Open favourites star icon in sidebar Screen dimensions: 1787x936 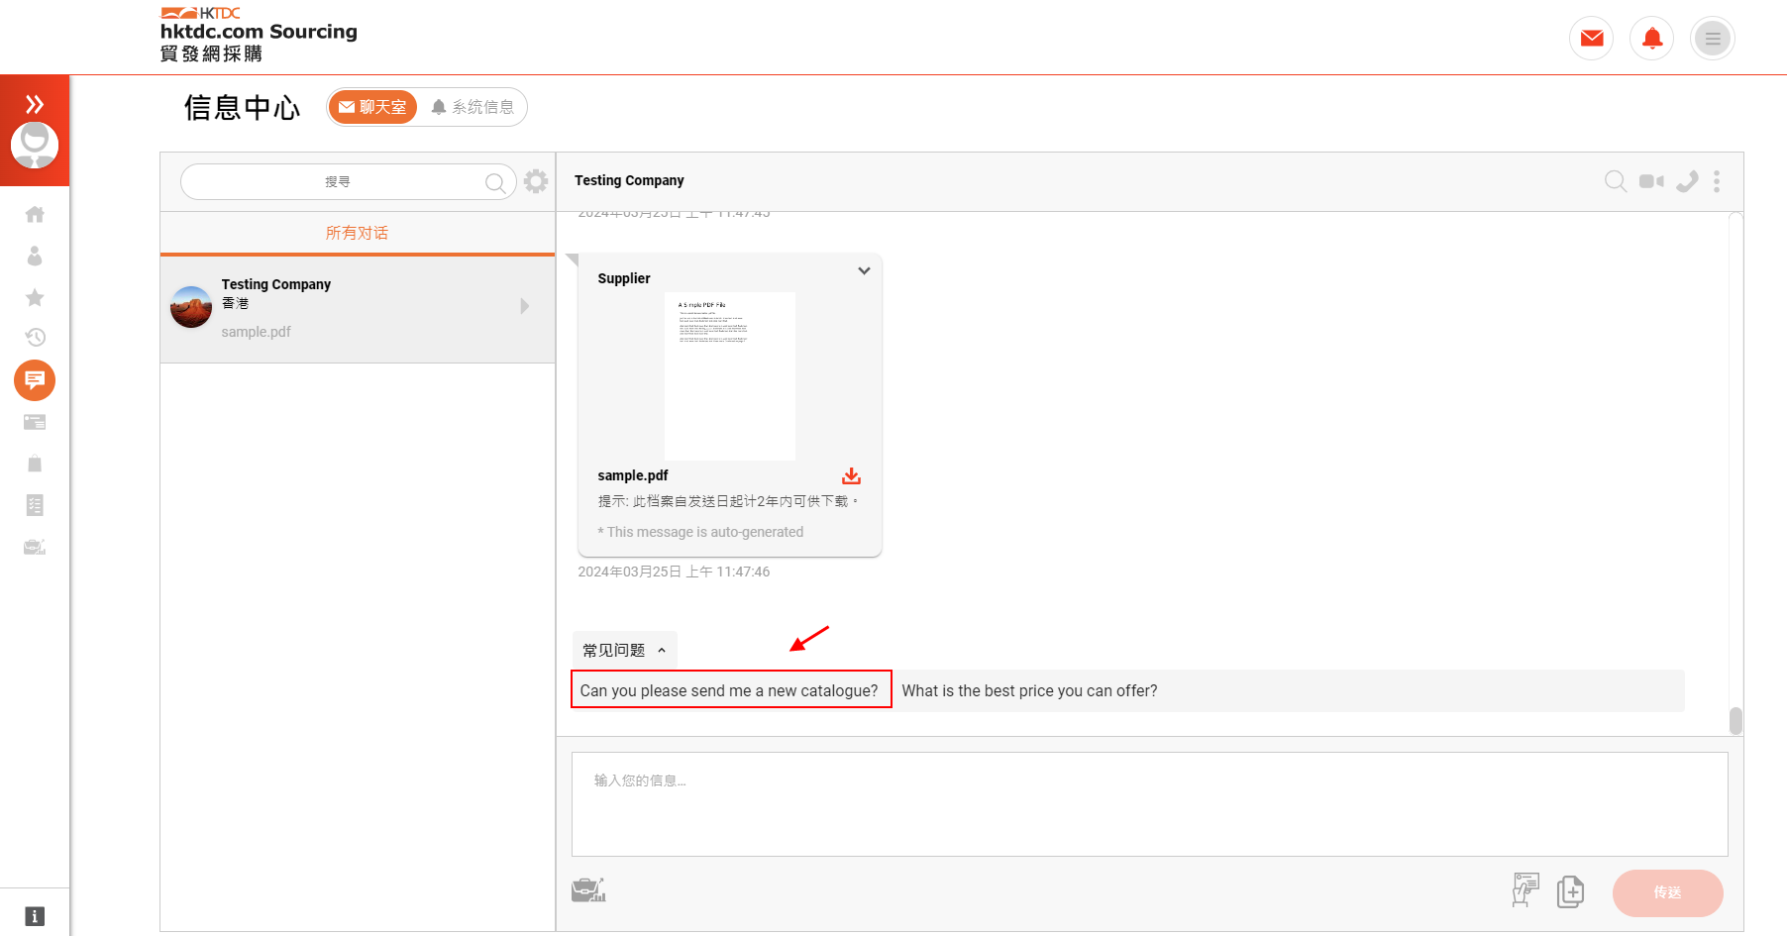tap(35, 297)
